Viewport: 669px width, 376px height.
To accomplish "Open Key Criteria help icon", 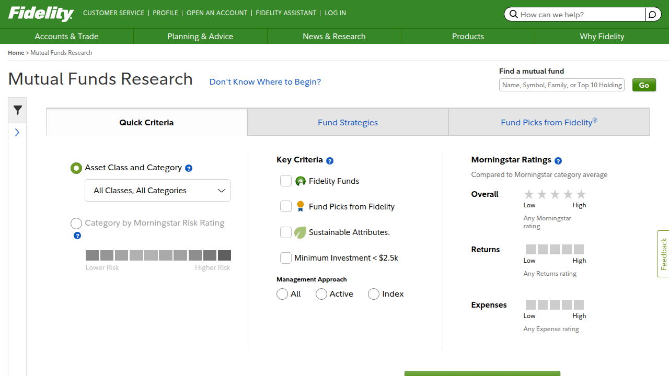I will coord(330,161).
